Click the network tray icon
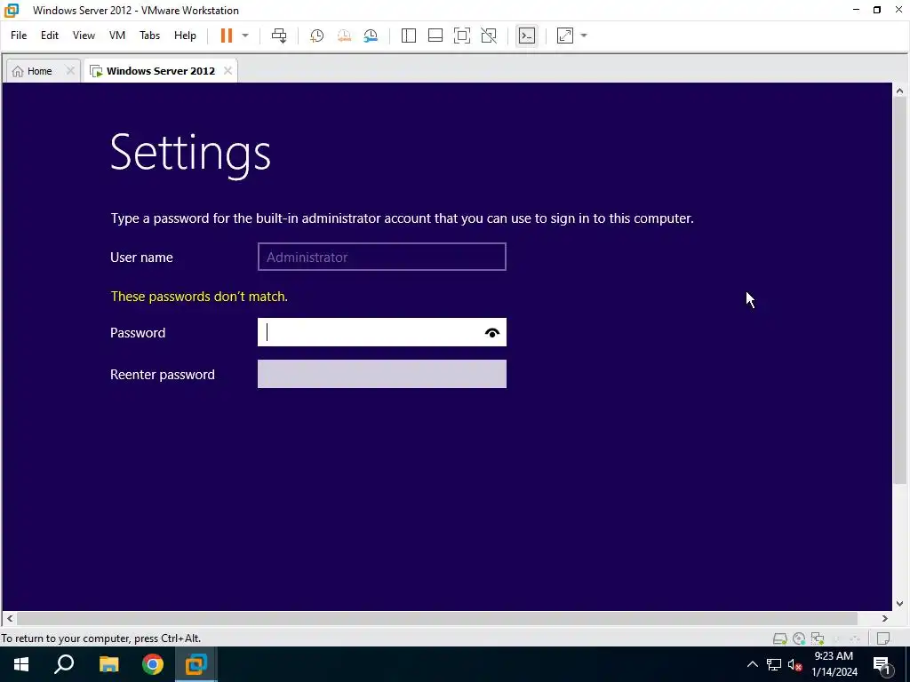910x682 pixels. pos(774,664)
